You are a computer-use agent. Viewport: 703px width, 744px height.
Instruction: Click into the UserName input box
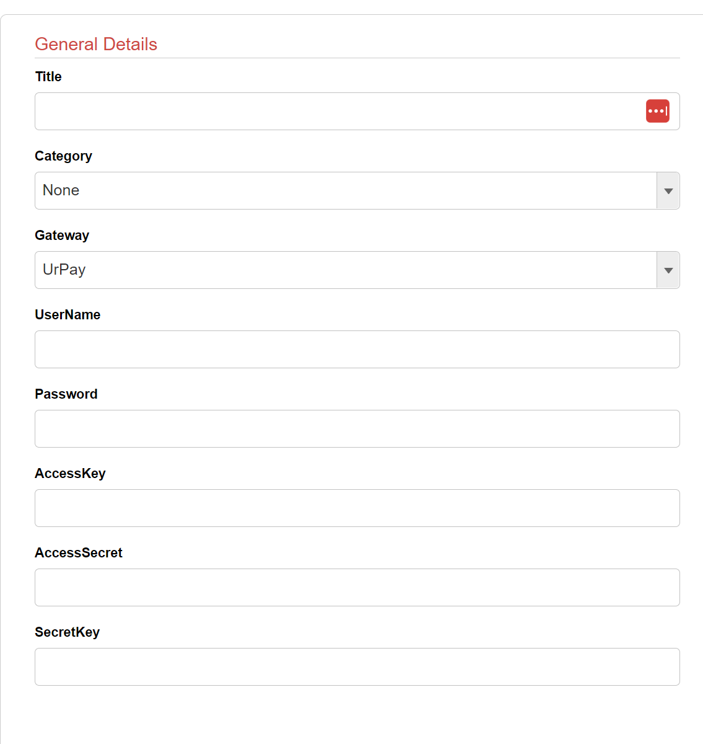coord(357,350)
